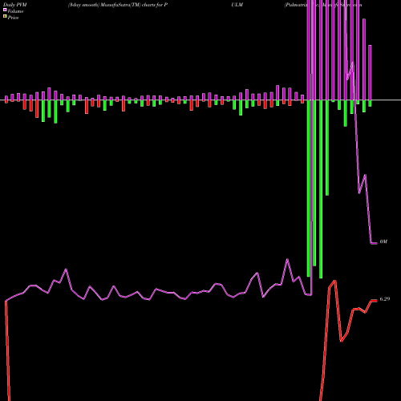Click the '6.29' price value label
401x401 pixels.
pyautogui.click(x=385, y=299)
